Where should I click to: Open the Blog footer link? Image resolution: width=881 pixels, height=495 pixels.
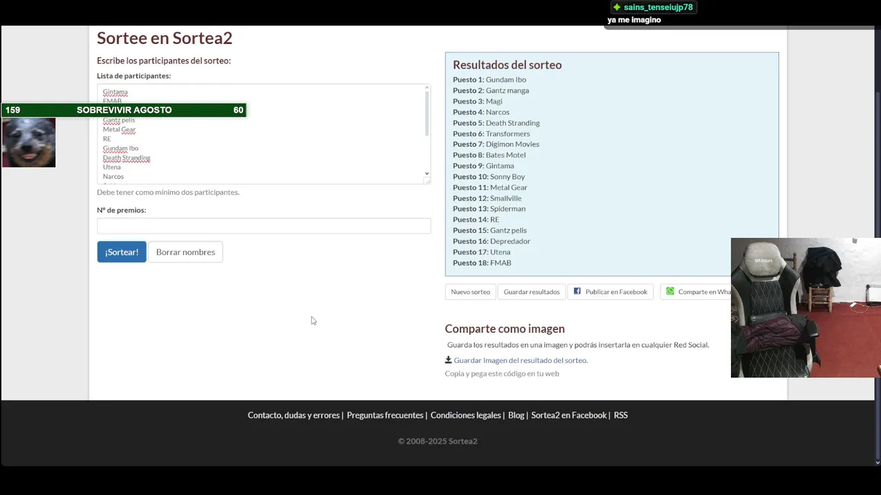coord(516,415)
